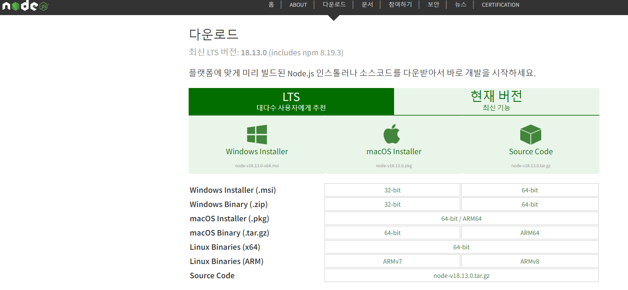Download Linux Binaries ARMv8
The image size is (628, 290).
530,261
